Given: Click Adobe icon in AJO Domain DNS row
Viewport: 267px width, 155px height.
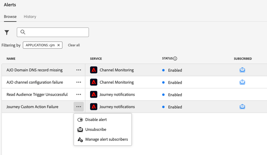Looking at the screenshot, I should [94, 70].
